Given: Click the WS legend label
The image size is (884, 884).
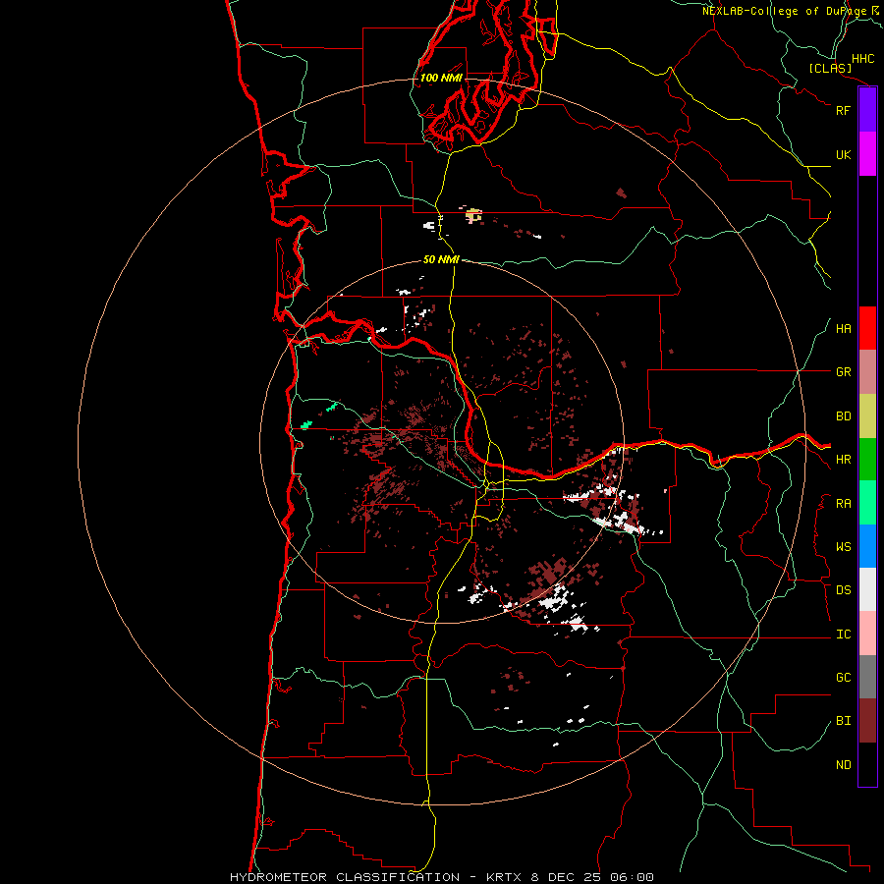Looking at the screenshot, I should point(843,547).
